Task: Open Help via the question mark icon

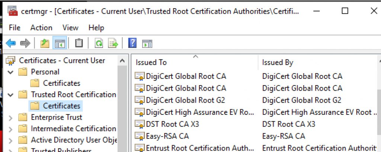Action: [x=132, y=43]
